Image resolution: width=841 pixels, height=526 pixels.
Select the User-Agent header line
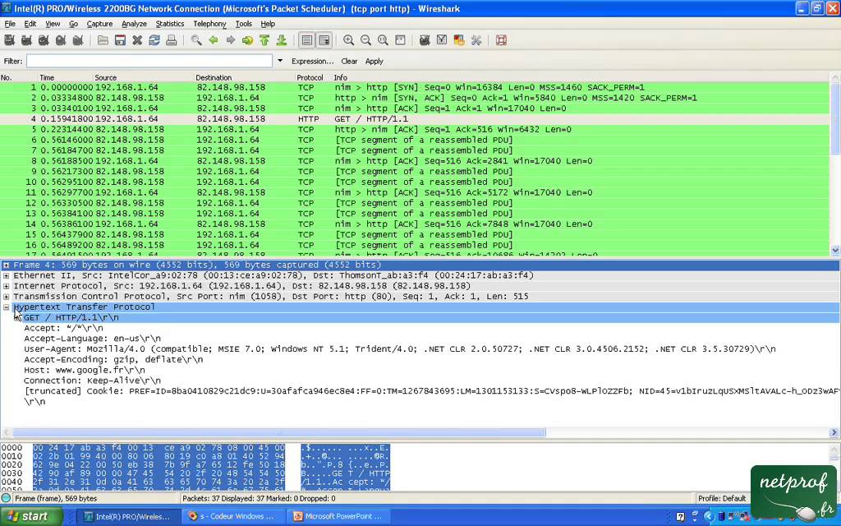pyautogui.click(x=400, y=348)
